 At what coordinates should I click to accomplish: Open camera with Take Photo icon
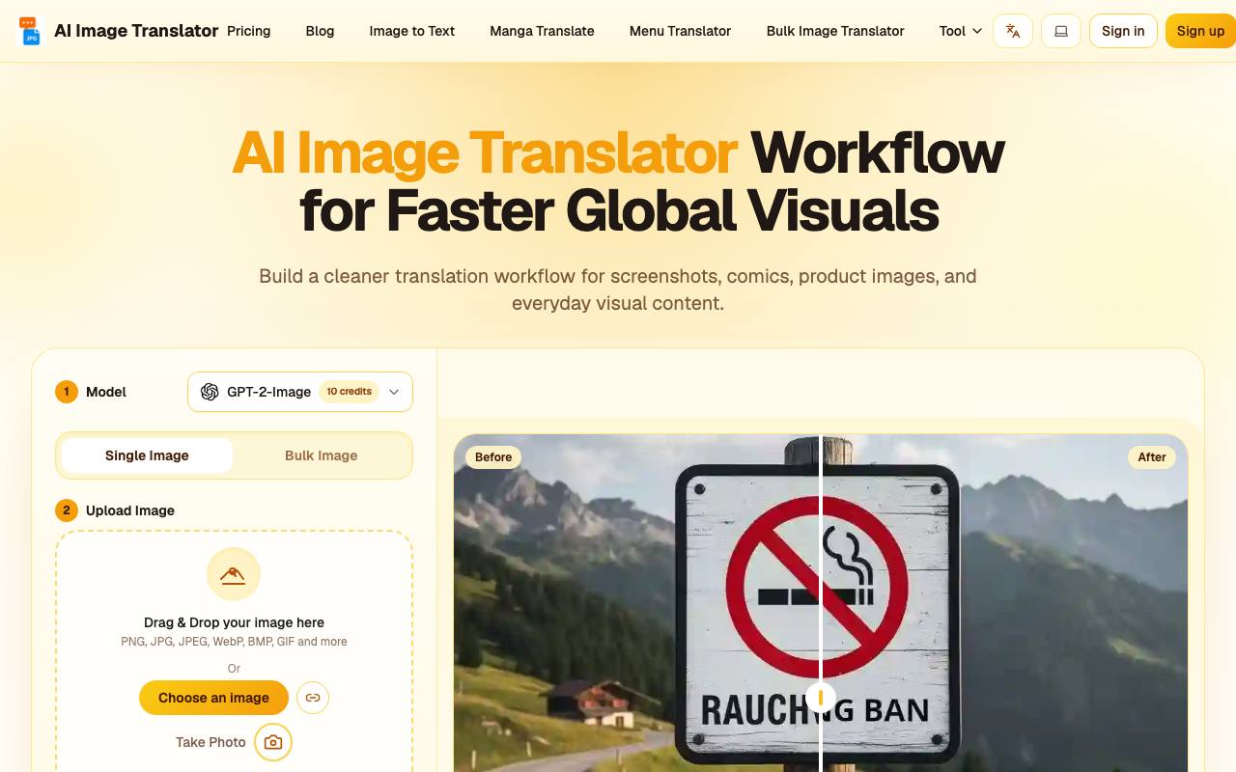point(273,742)
